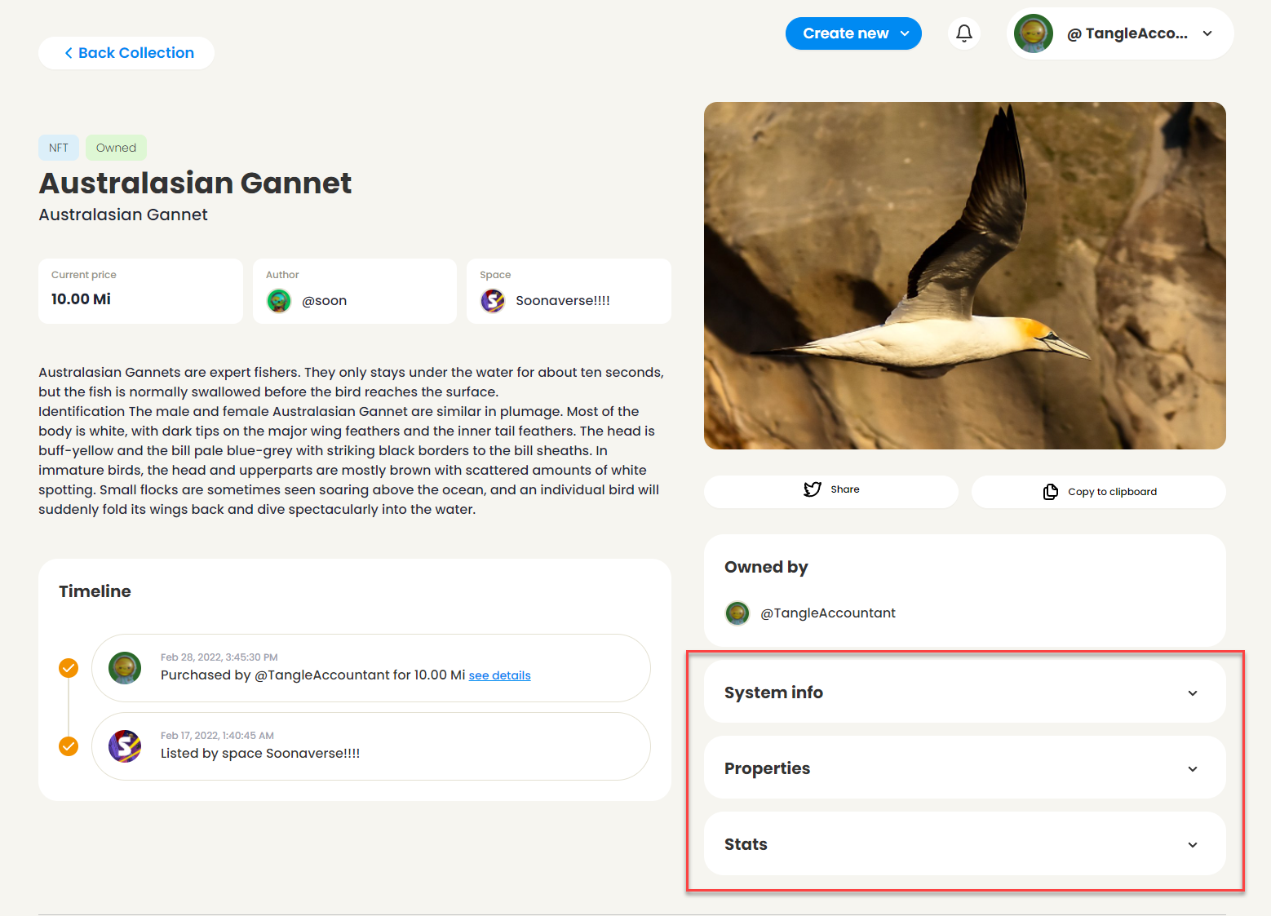Click the TangleAccountant avatar in timeline

point(125,668)
